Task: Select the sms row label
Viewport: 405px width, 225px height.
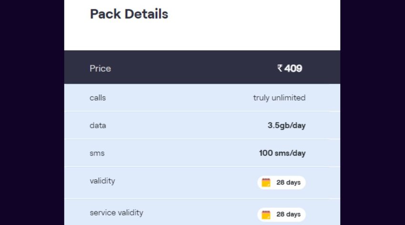Action: 97,153
